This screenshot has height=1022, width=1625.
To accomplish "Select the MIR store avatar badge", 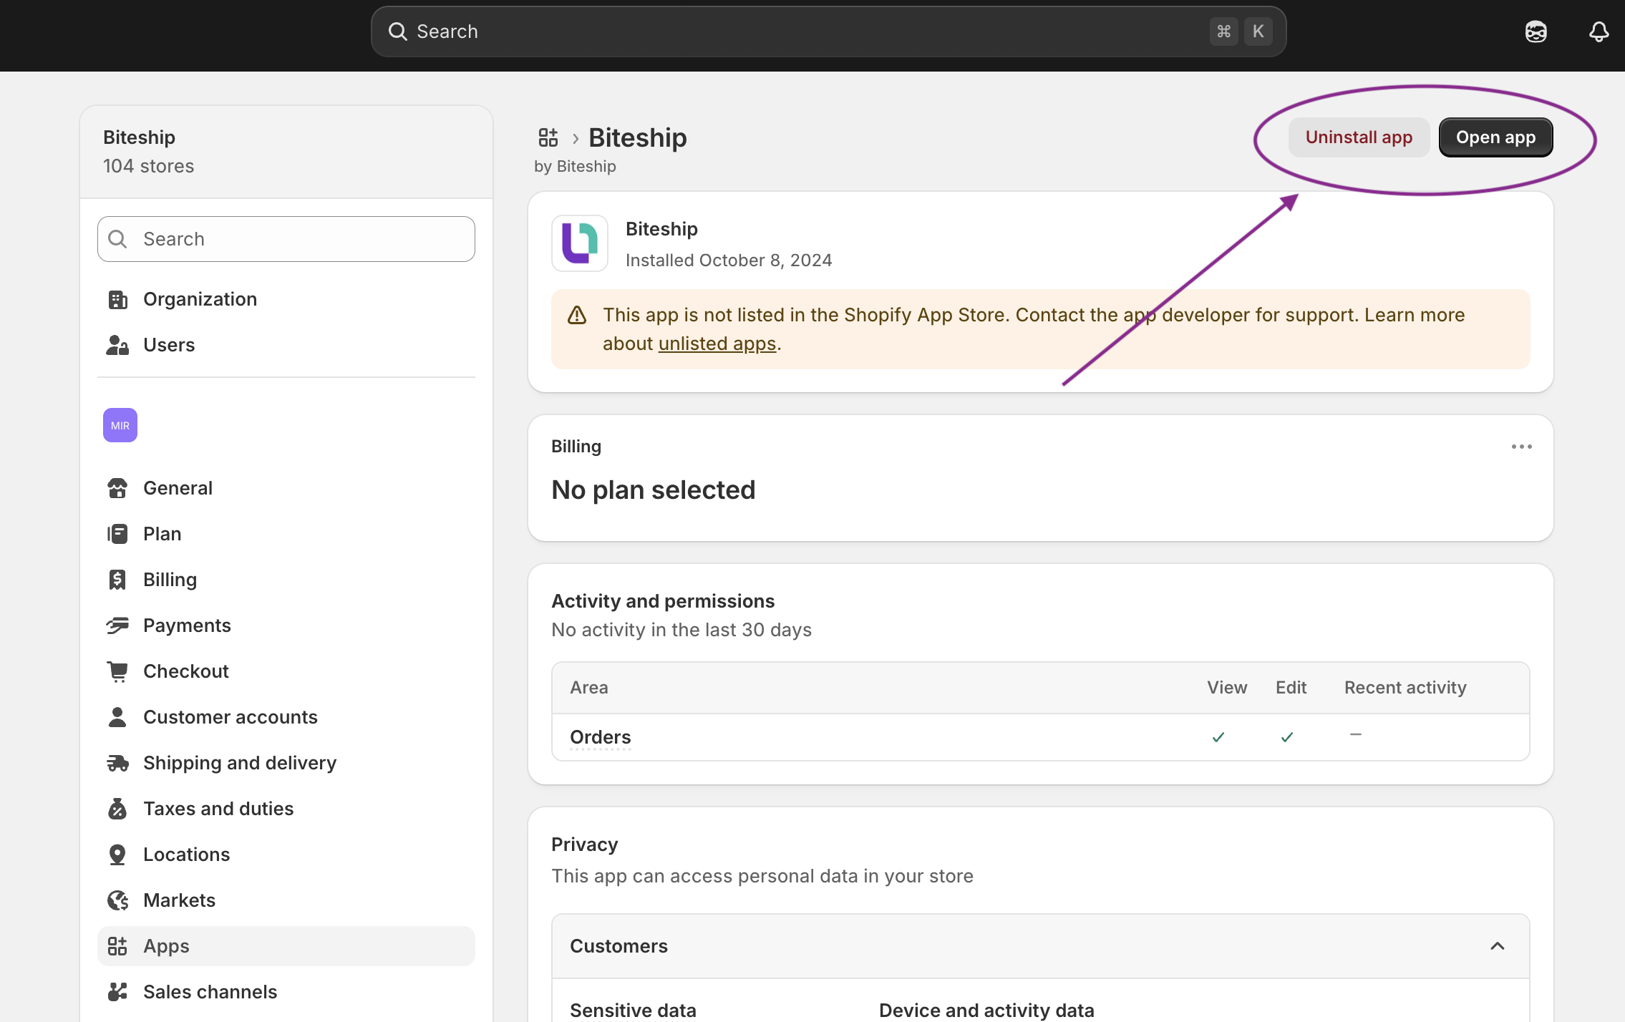I will [120, 425].
